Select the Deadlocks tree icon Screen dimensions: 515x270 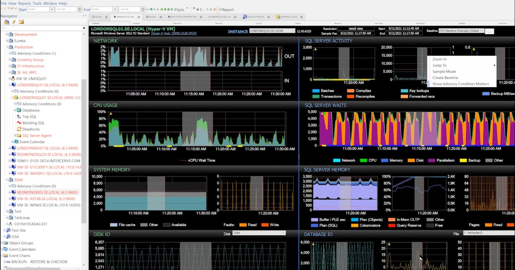pyautogui.click(x=19, y=129)
